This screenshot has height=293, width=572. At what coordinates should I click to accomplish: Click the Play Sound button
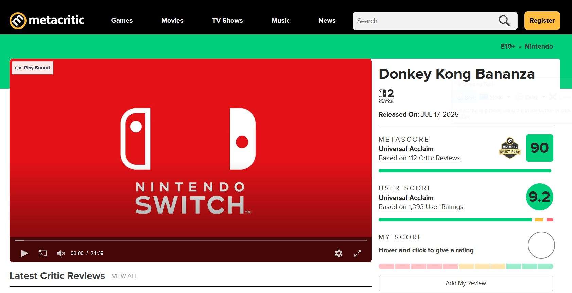33,68
